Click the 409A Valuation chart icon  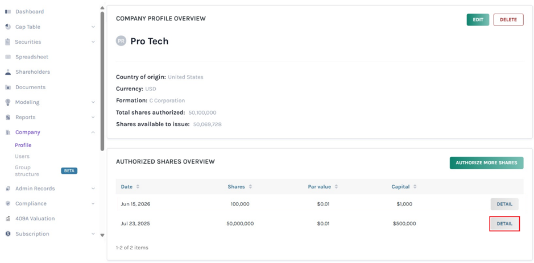8,219
